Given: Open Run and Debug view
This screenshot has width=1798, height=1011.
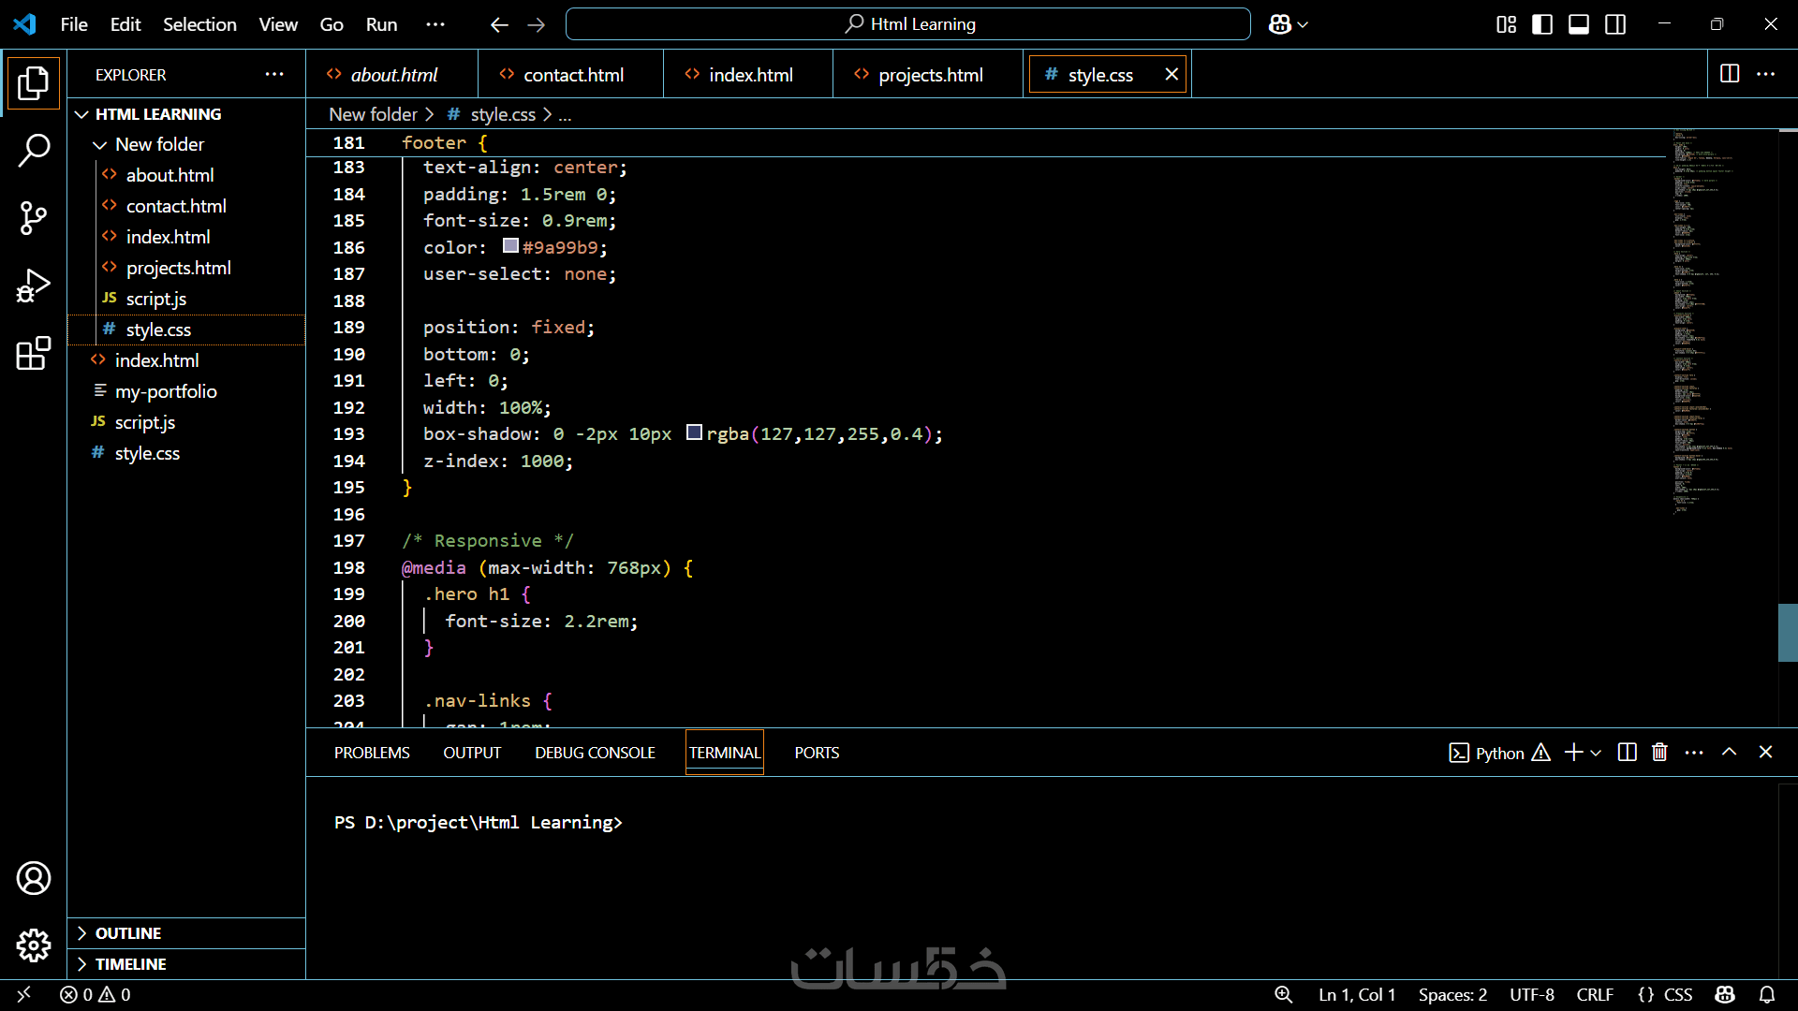Looking at the screenshot, I should 34,286.
